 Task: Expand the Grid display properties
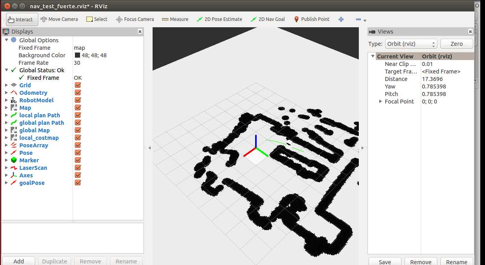(6, 85)
